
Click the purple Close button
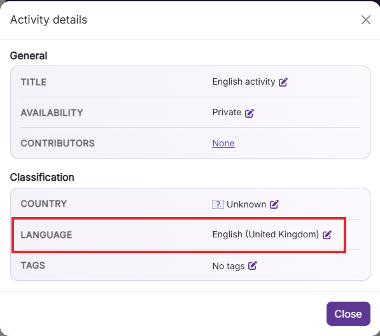pyautogui.click(x=348, y=314)
